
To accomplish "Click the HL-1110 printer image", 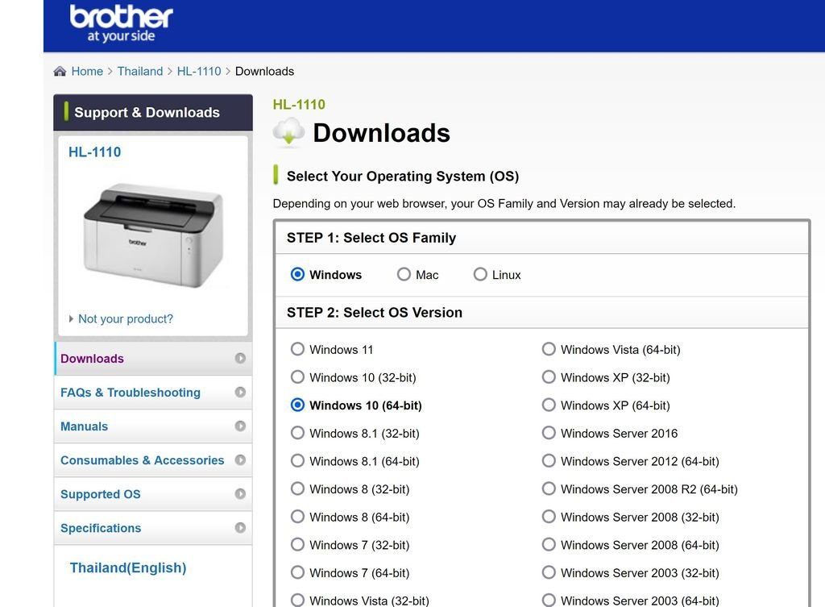I will click(153, 235).
